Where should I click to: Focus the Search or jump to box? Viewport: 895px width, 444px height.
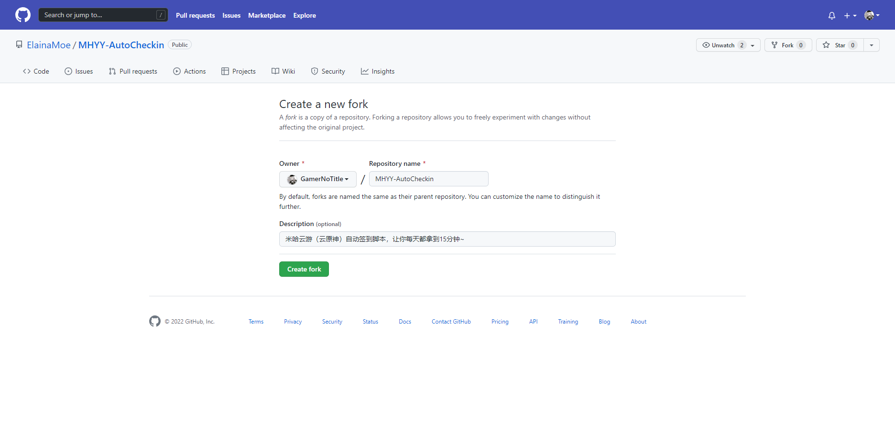pyautogui.click(x=98, y=15)
